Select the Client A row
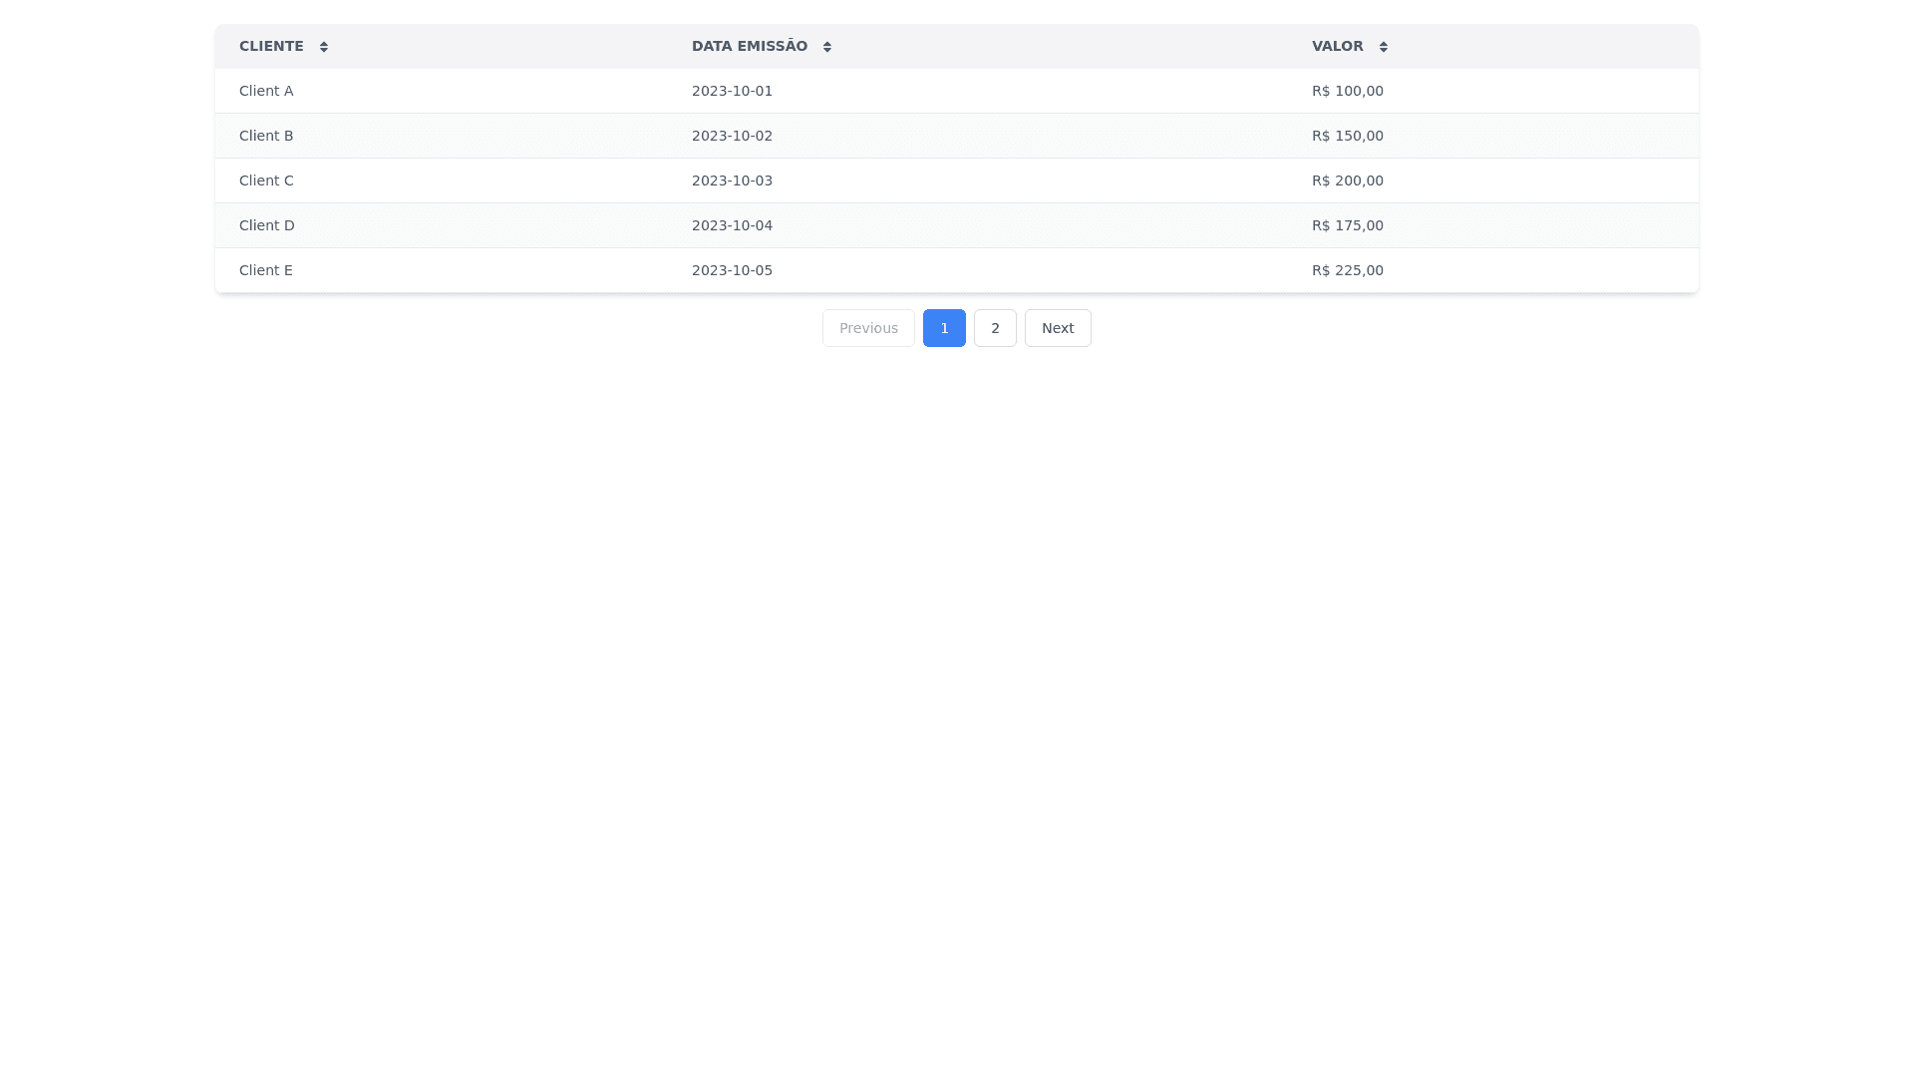The image size is (1914, 1077). click(x=266, y=91)
